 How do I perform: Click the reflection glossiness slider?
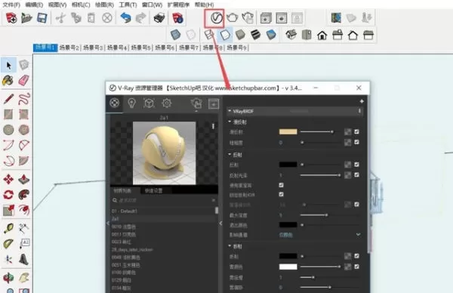pyautogui.click(x=320, y=175)
